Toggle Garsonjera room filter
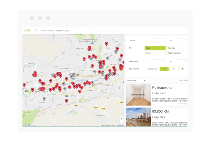 click(153, 69)
